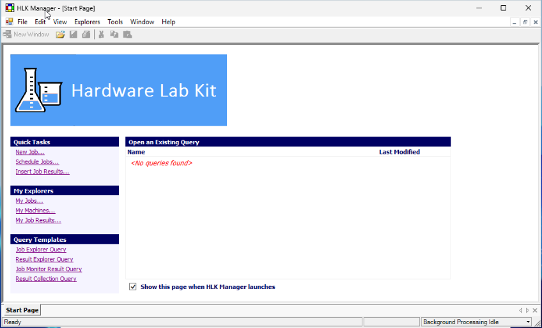
Task: Open the Schedule Jobs link
Action: coord(37,161)
